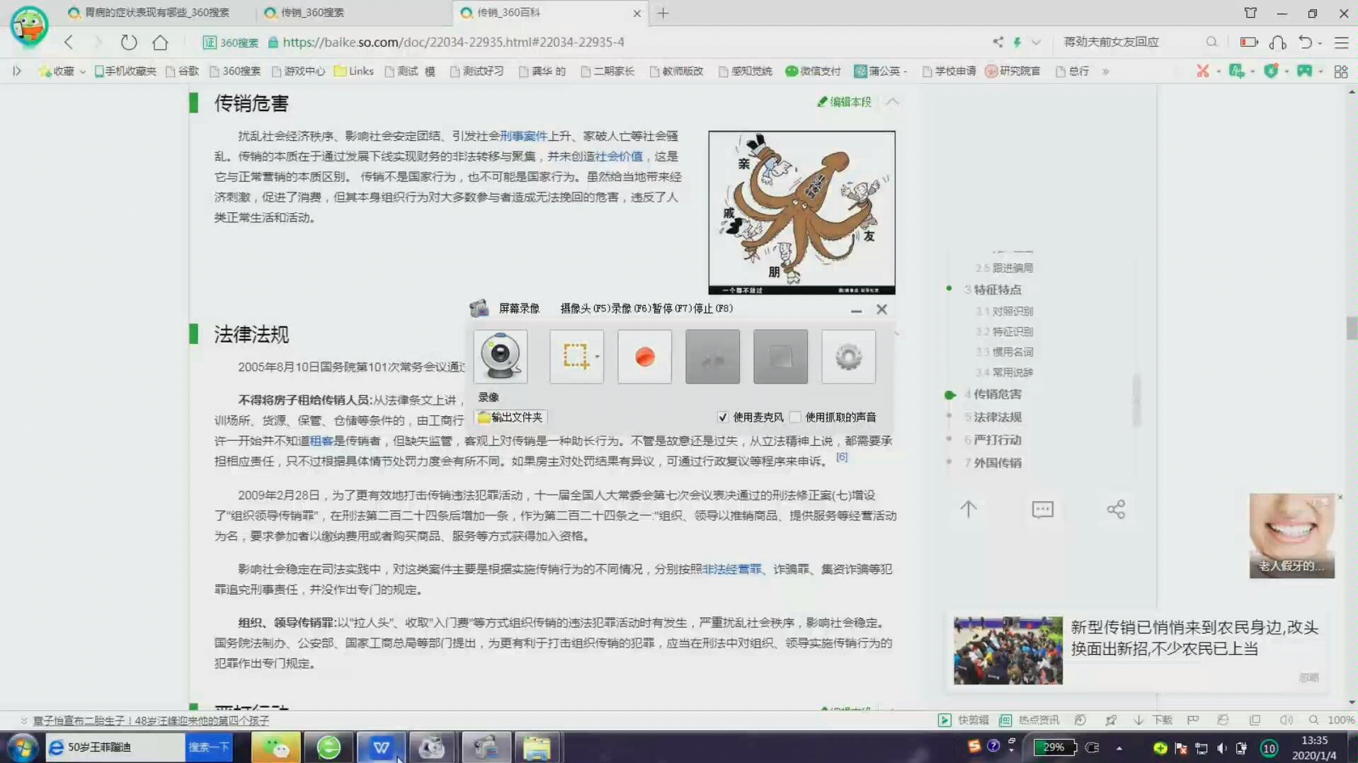The height and width of the screenshot is (763, 1358).
Task: Open the 收藏 favorites dropdown arrow
Action: pyautogui.click(x=82, y=71)
